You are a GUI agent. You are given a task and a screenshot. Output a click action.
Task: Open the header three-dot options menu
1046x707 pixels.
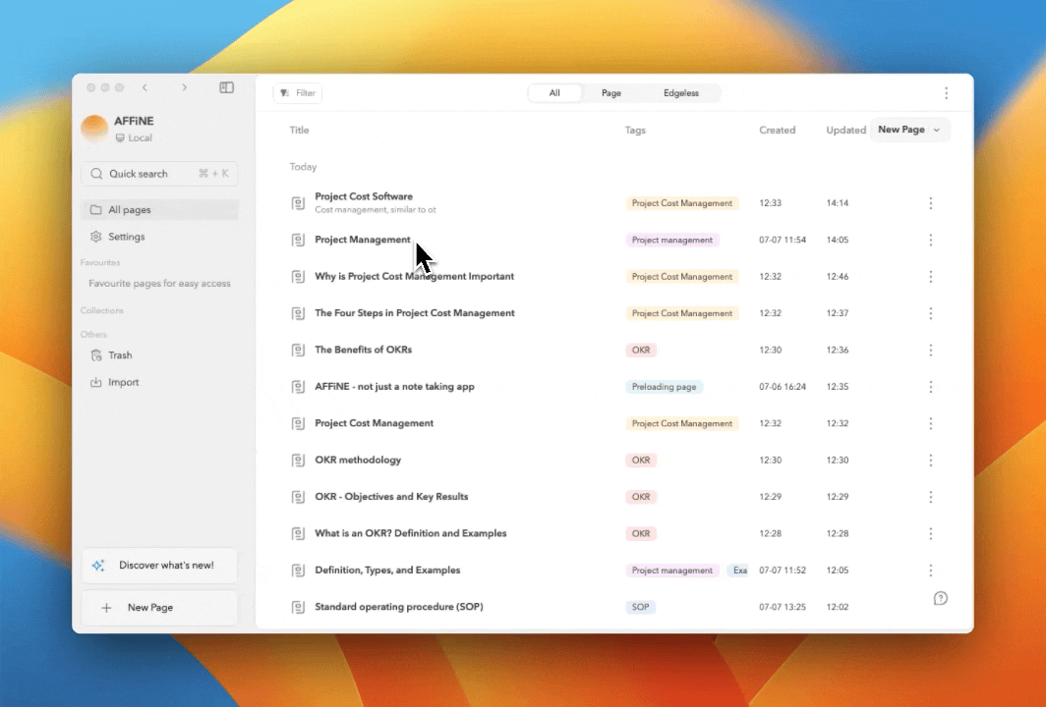pyautogui.click(x=946, y=93)
